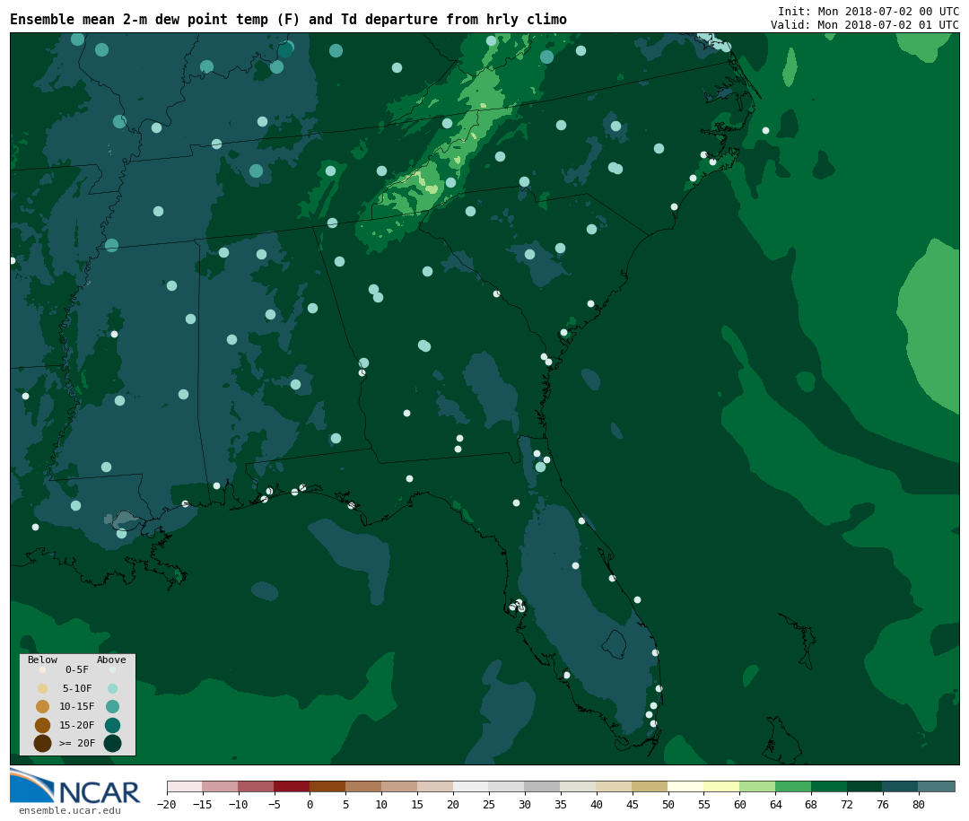Select the colorbar swatch between 20 and 25
Image resolution: width=969 pixels, height=821 pixels.
point(471,786)
